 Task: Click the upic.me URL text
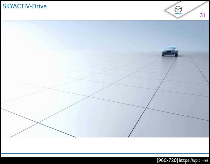[194, 160]
